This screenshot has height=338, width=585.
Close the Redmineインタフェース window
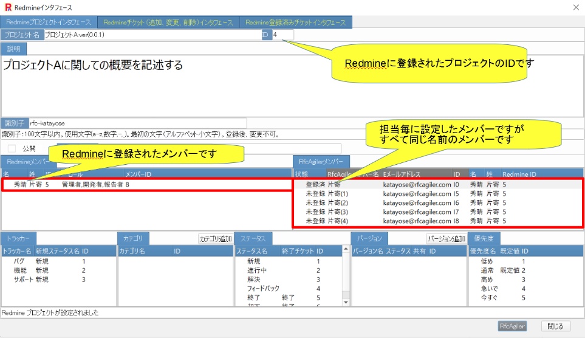[x=576, y=7]
